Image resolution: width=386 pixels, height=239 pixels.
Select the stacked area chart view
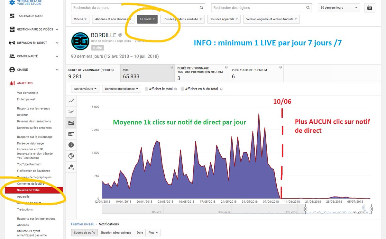(71, 123)
